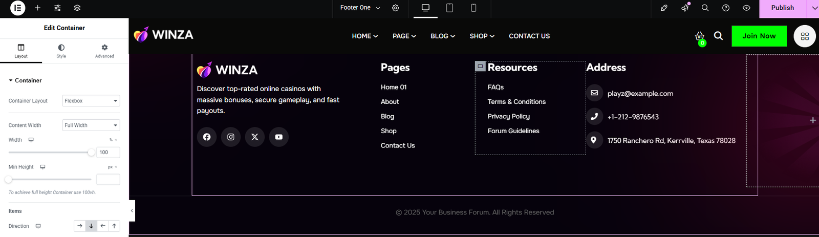Switch to the Style tab

coord(61,51)
